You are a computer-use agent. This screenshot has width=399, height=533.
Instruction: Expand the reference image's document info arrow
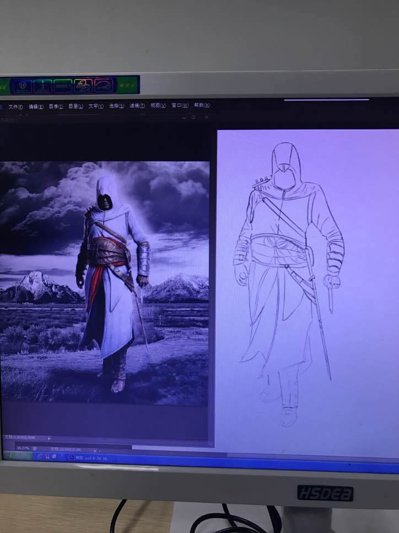pyautogui.click(x=49, y=439)
